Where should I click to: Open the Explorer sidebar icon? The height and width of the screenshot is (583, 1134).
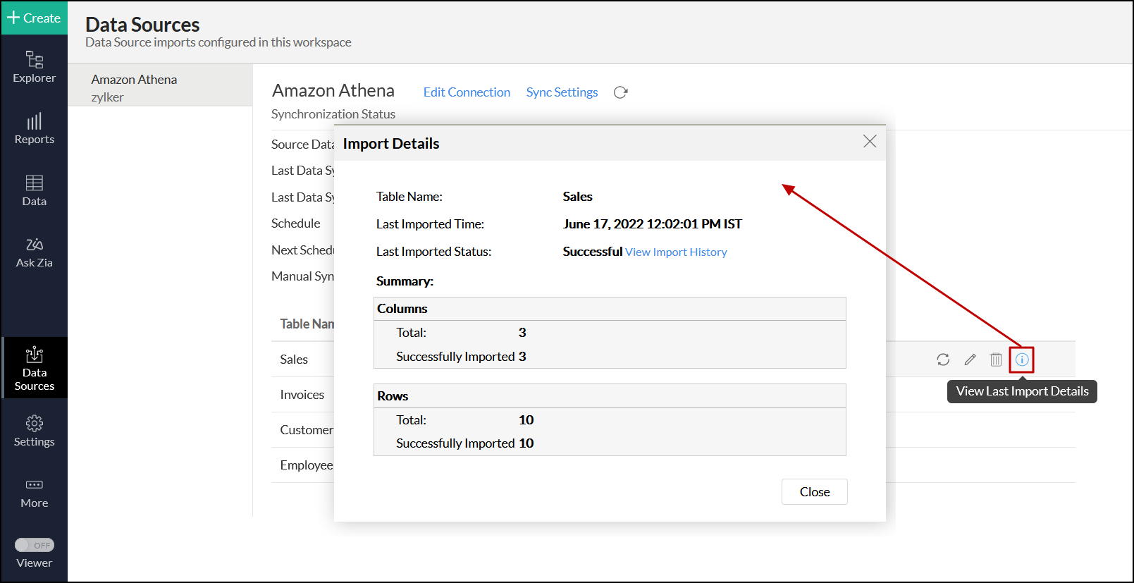click(x=34, y=67)
